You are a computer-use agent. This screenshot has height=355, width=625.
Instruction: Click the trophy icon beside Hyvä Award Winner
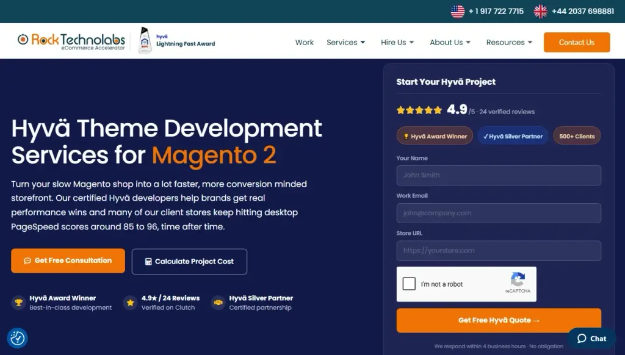tap(18, 303)
